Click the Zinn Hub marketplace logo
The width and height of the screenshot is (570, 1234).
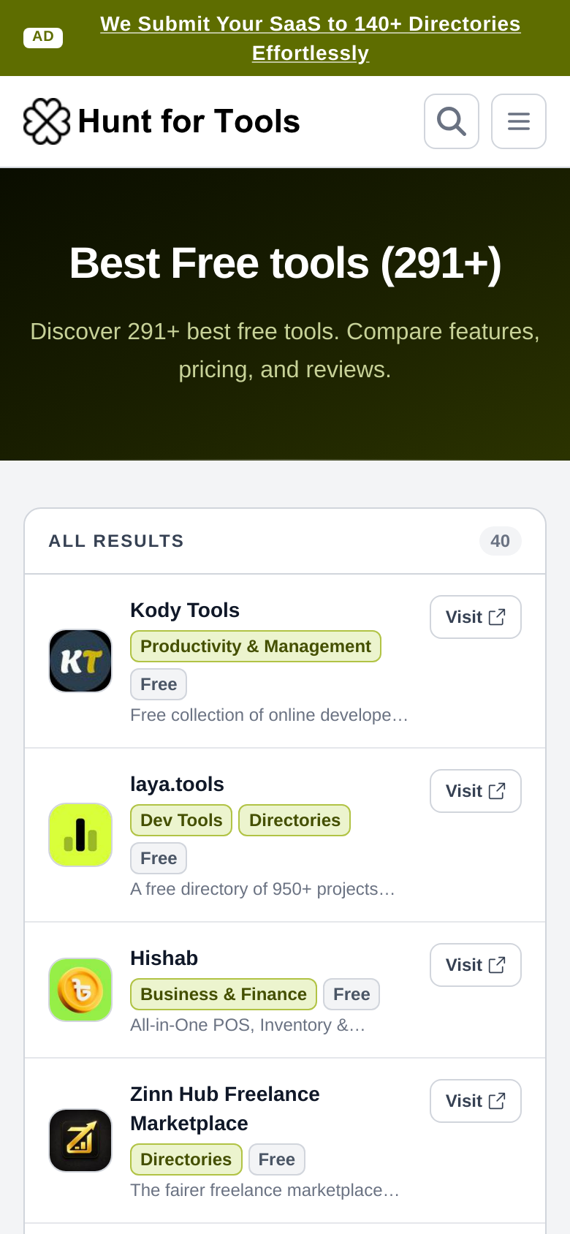coord(80,1140)
